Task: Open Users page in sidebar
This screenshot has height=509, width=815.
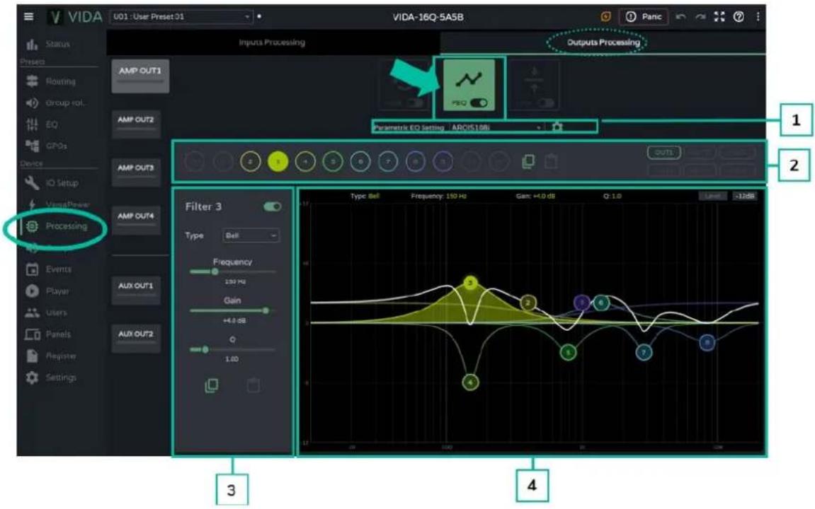Action: coord(46,312)
